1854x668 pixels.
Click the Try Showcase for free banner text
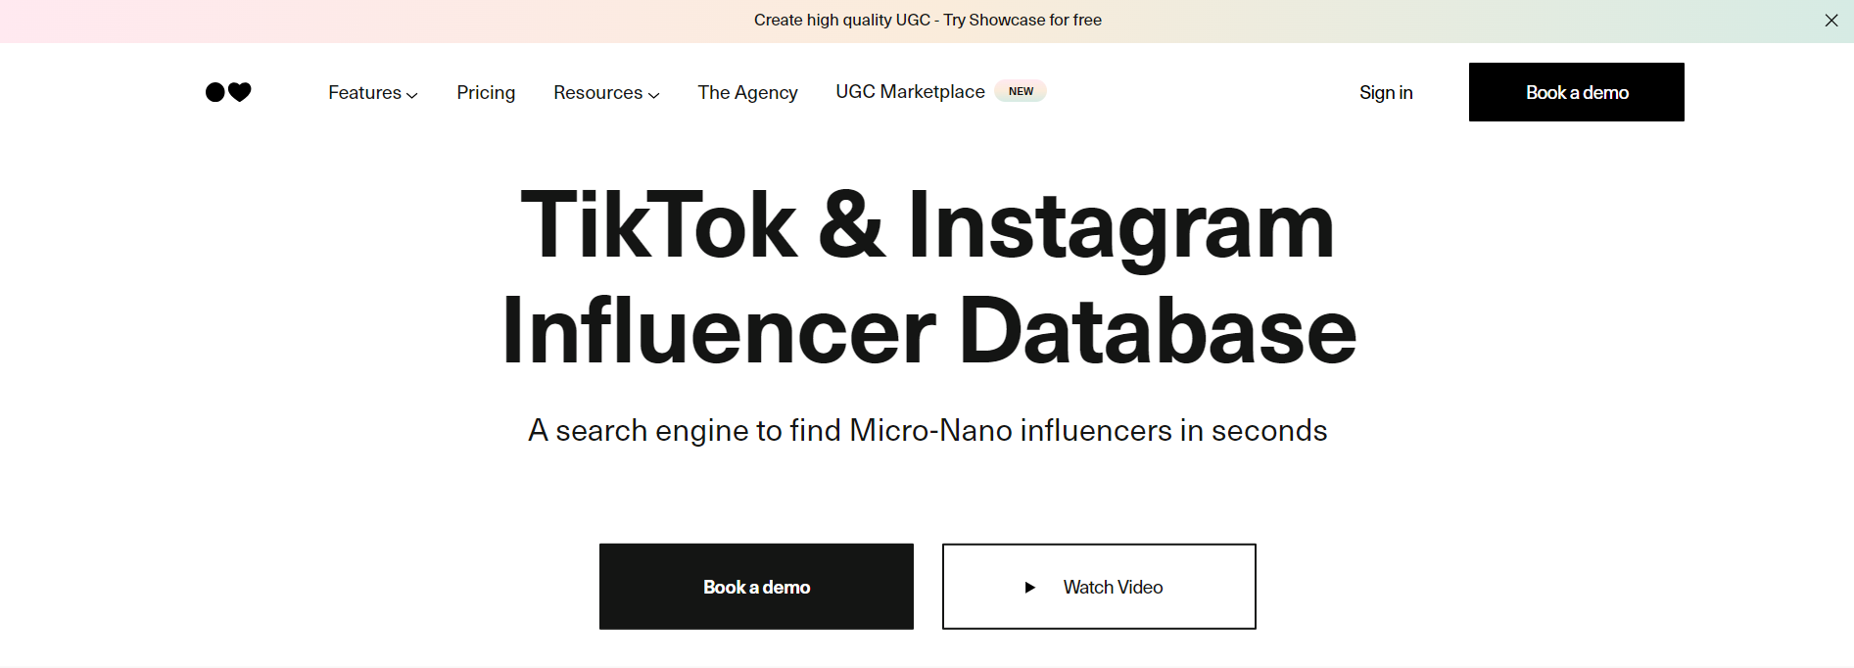[1022, 20]
